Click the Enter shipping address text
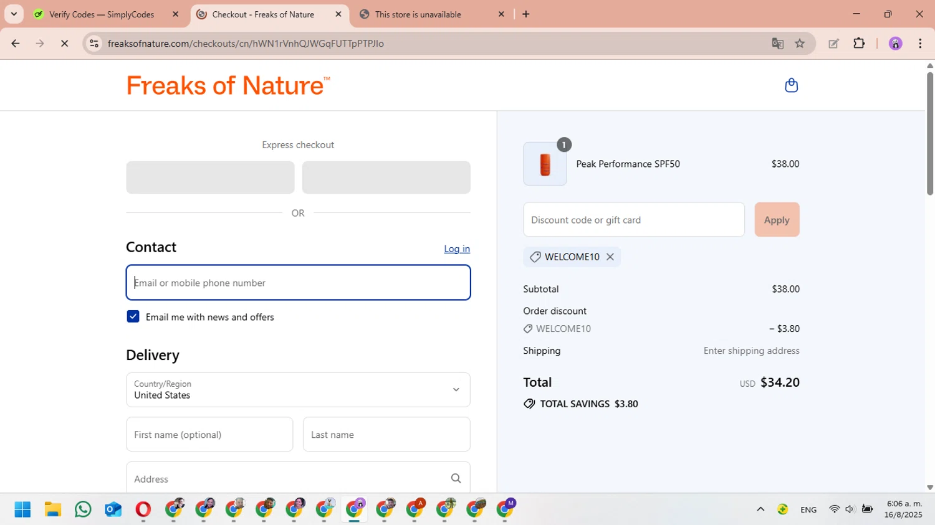935x525 pixels. 751,351
